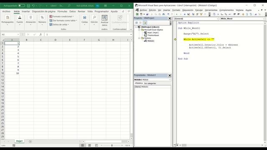This screenshot has width=267, height=150.
Task: Expand the Portapapeles group dropdown
Action: tap(8, 25)
